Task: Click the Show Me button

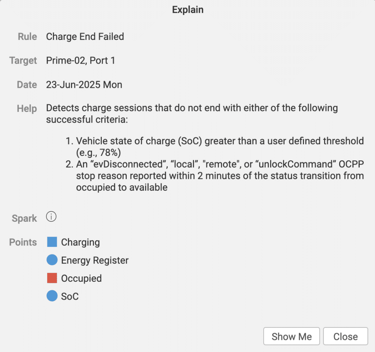Action: tap(292, 336)
